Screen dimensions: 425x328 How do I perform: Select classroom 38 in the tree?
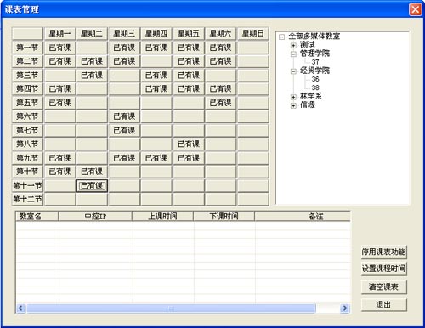[x=315, y=88]
